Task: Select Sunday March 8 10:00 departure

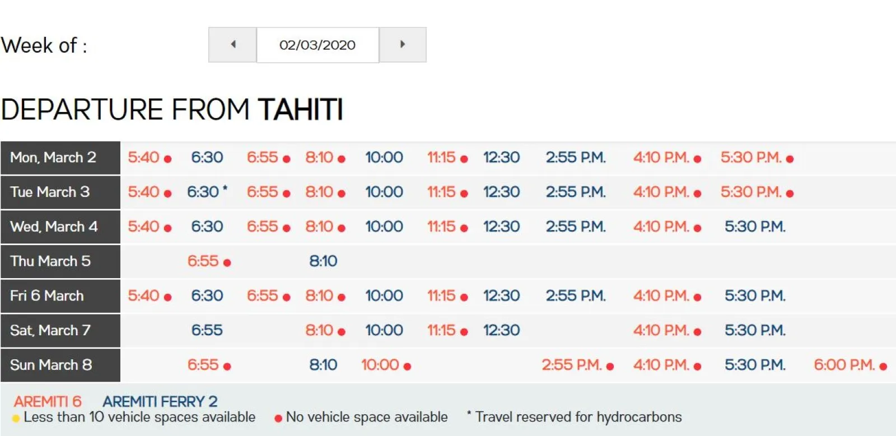Action: pos(380,365)
